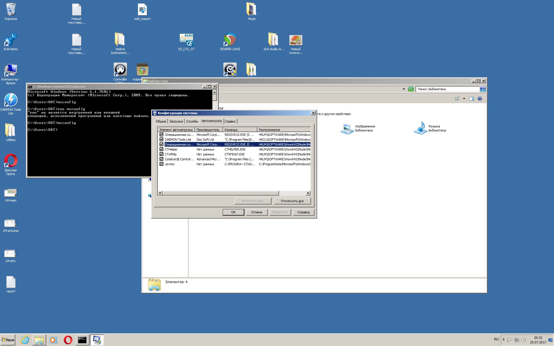
Task: Show hidden system tray icons arrow
Action: pyautogui.click(x=504, y=339)
